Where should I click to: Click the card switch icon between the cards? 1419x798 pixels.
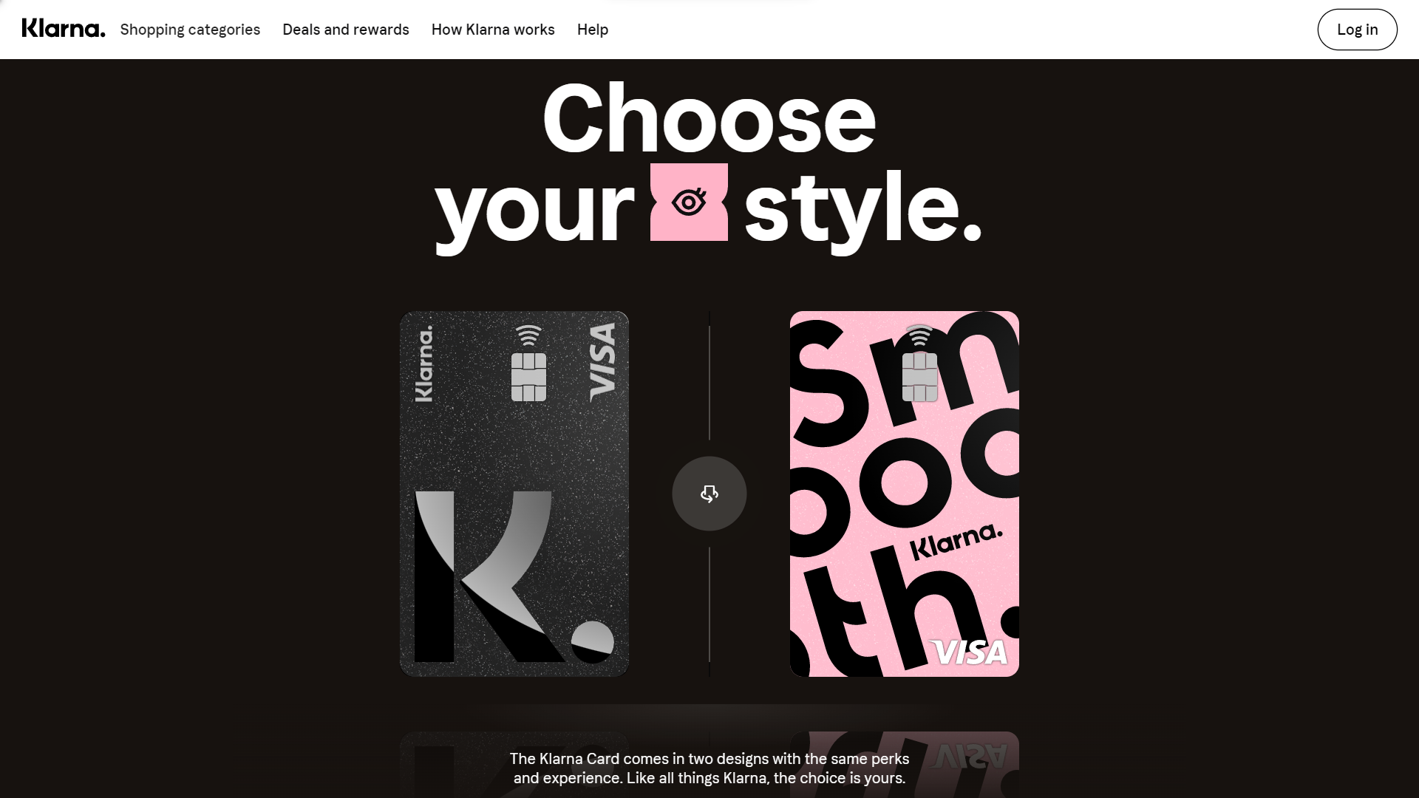(x=709, y=494)
